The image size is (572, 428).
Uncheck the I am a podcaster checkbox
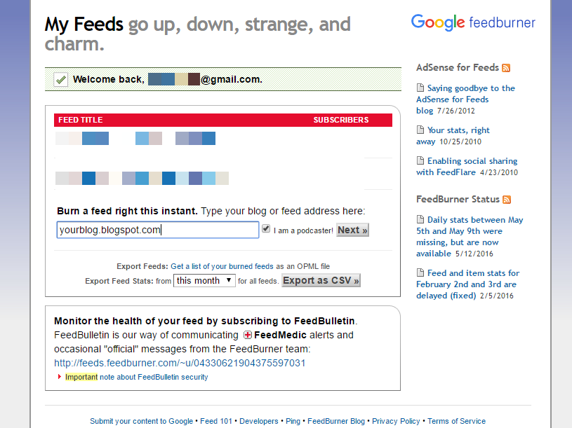pos(266,229)
